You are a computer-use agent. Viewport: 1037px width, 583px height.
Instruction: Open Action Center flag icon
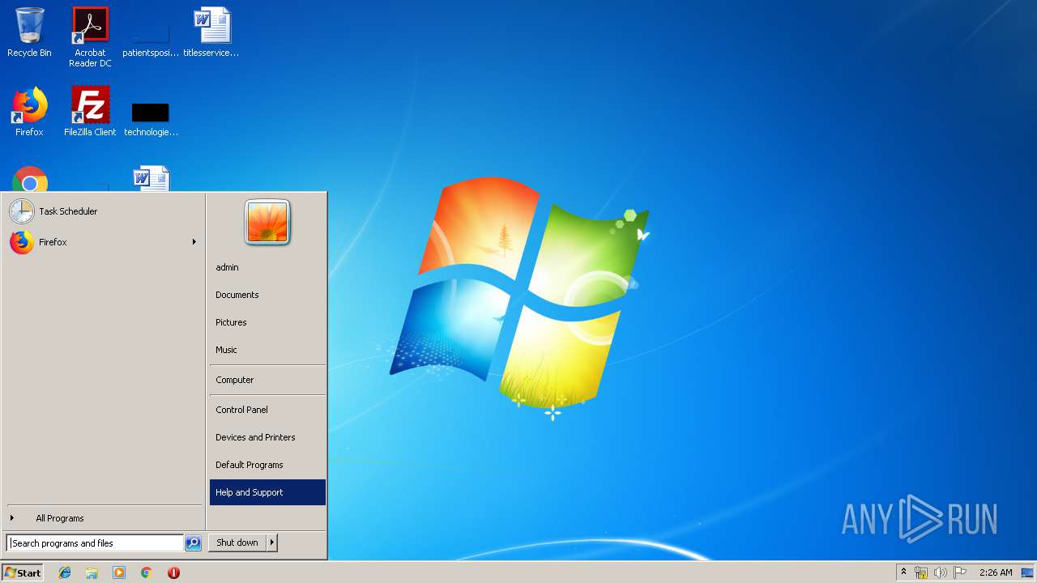click(x=959, y=572)
